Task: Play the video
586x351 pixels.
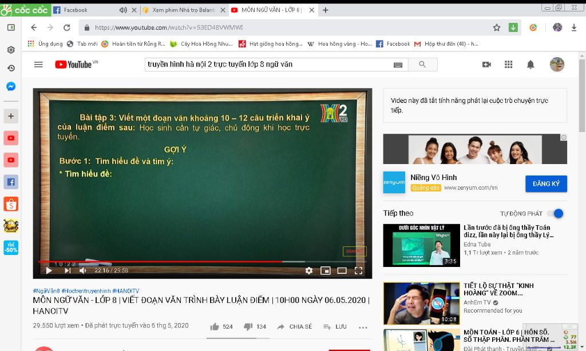Action: [x=49, y=270]
